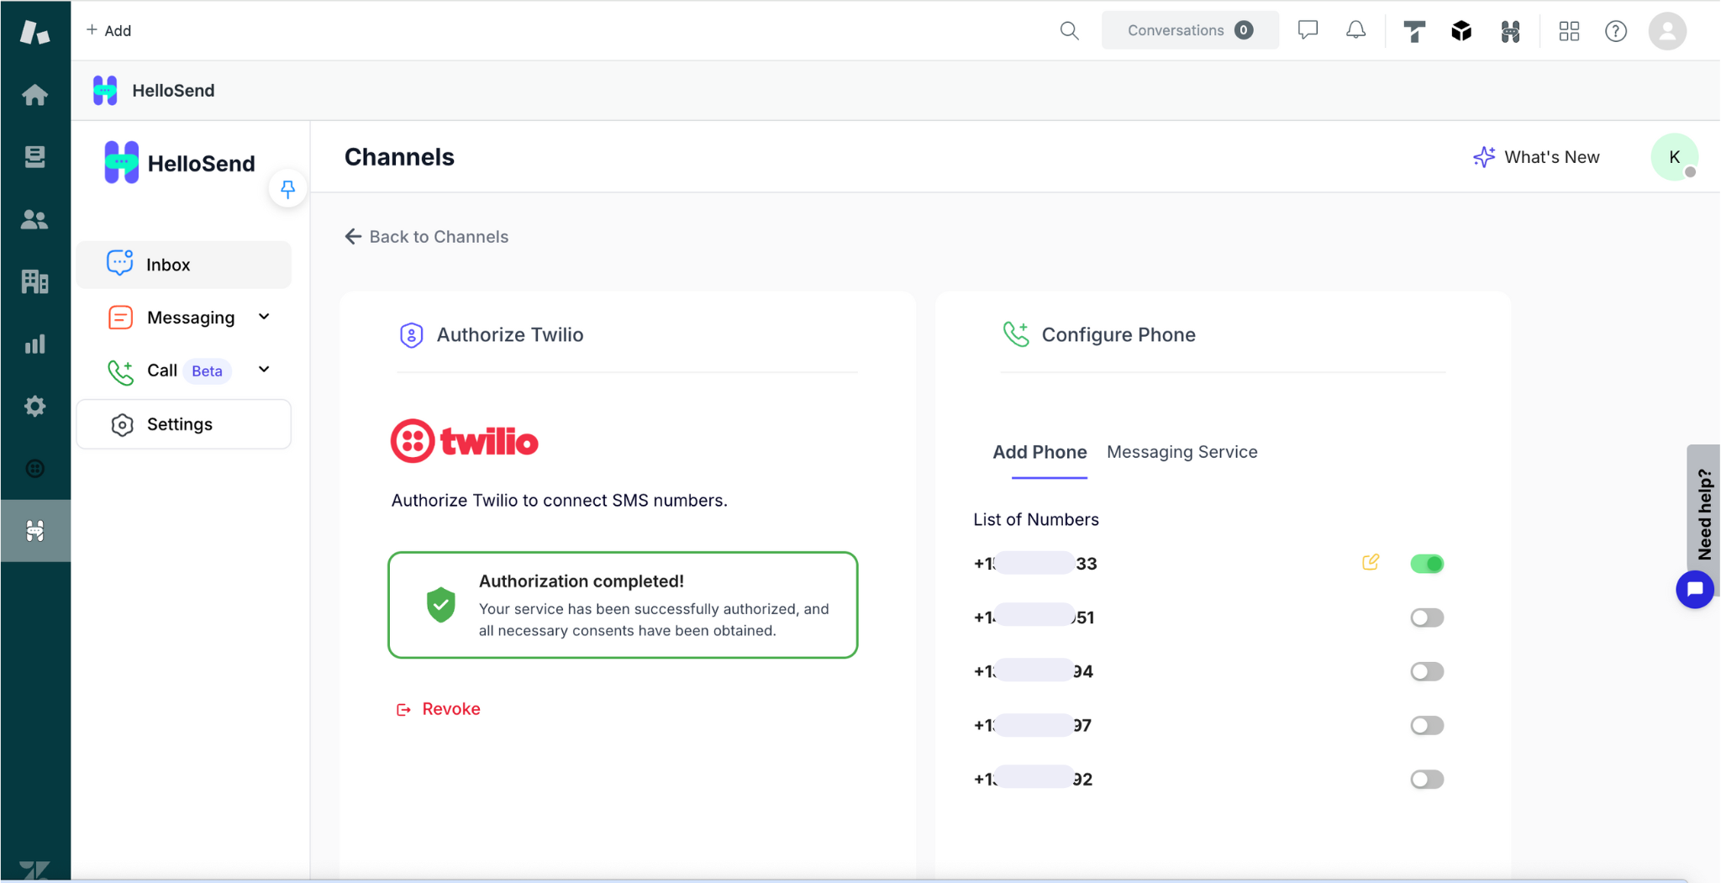The width and height of the screenshot is (1721, 883).
Task: Edit the number ending in 33
Action: pos(1371,562)
